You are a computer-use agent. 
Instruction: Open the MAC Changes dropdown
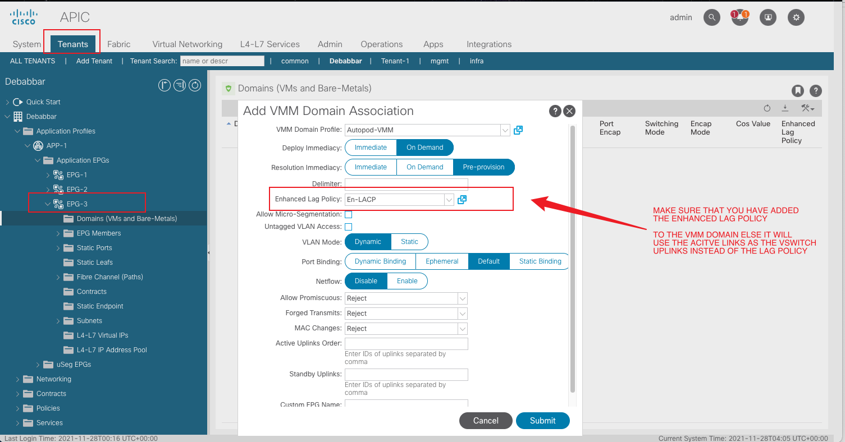pos(462,328)
